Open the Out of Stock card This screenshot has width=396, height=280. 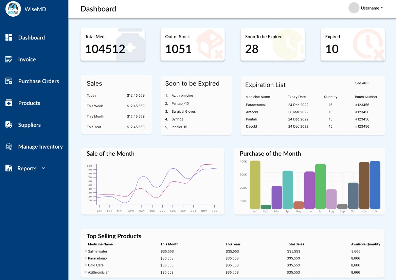[x=193, y=45]
